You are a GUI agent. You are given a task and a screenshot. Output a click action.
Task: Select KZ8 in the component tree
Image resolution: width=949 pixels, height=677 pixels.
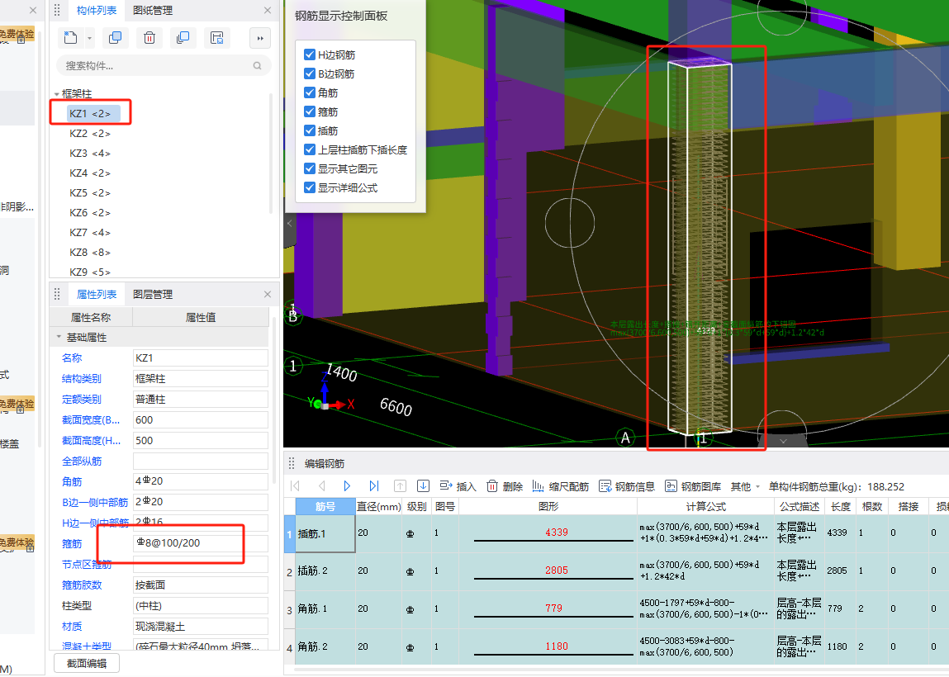point(89,253)
